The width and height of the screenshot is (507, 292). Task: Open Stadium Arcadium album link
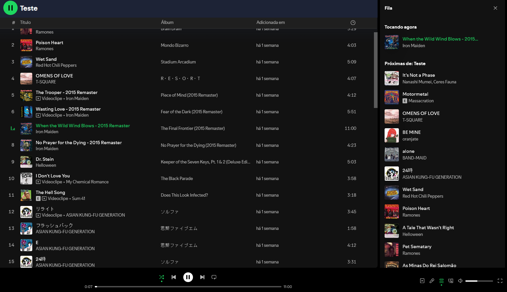coord(178,62)
